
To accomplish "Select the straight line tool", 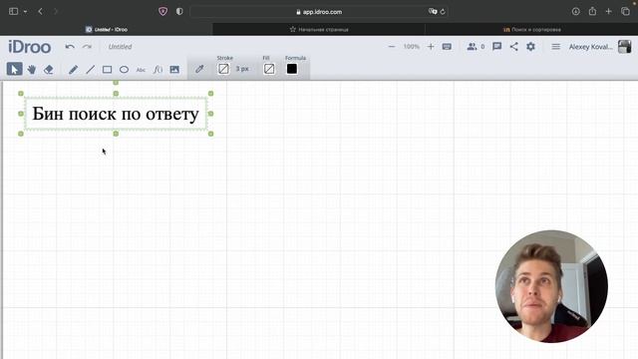I will pos(90,70).
